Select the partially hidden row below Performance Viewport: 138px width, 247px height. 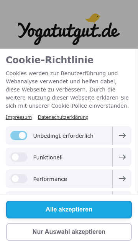69,193
